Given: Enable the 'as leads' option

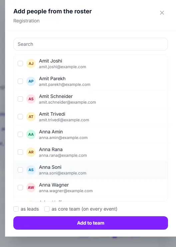Looking at the screenshot, I should pyautogui.click(x=16, y=209).
